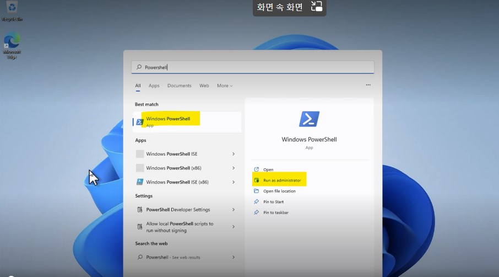Select Windows PowerShell (x86) result
The image size is (499, 277).
[187, 168]
